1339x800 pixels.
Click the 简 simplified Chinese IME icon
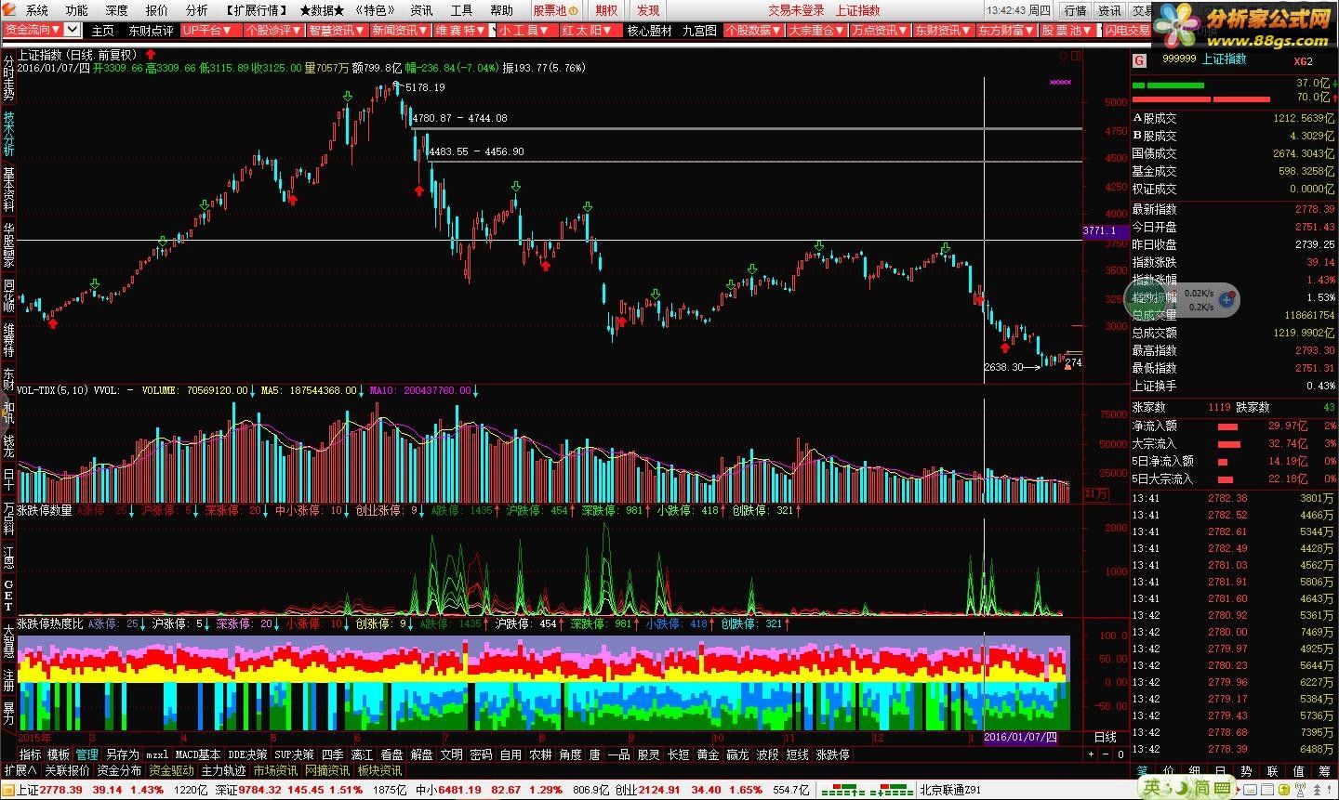click(x=1203, y=787)
